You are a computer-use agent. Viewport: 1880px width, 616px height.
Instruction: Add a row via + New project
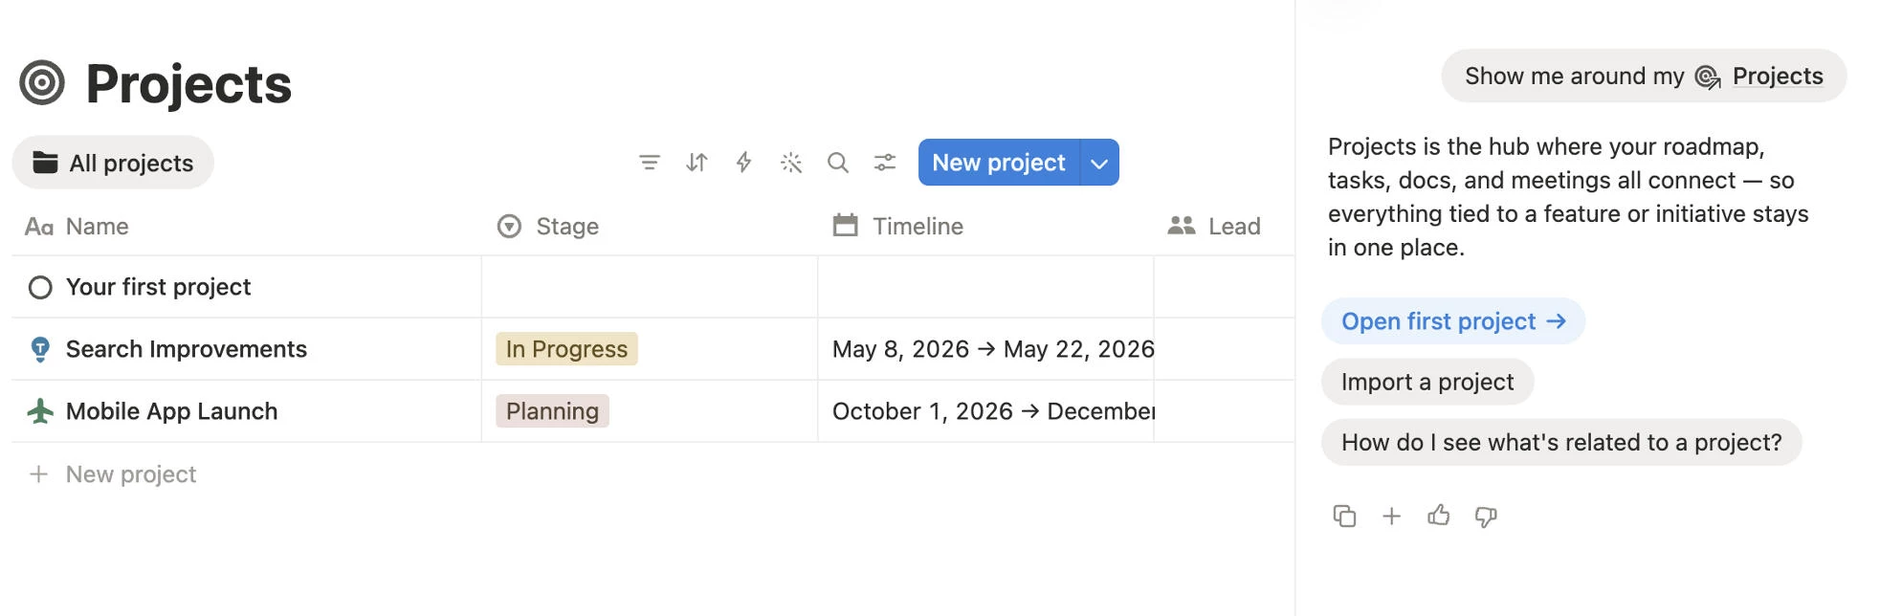click(113, 474)
